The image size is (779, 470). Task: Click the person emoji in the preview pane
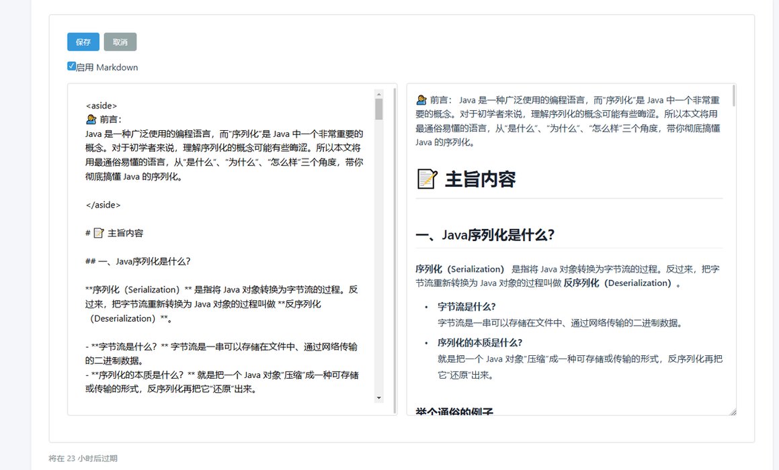click(x=421, y=99)
